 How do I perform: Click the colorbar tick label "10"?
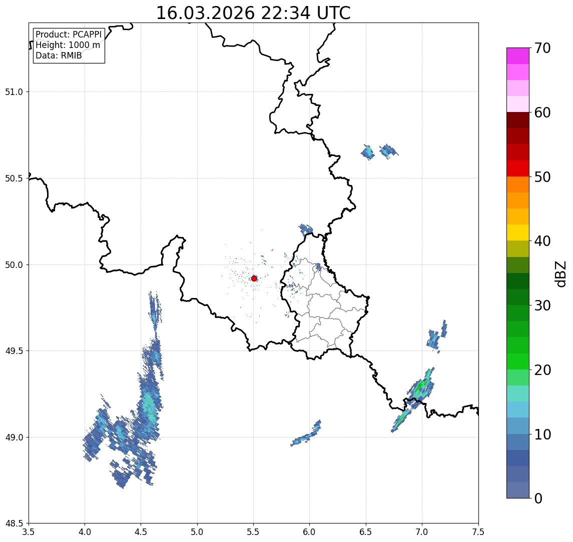pos(542,434)
